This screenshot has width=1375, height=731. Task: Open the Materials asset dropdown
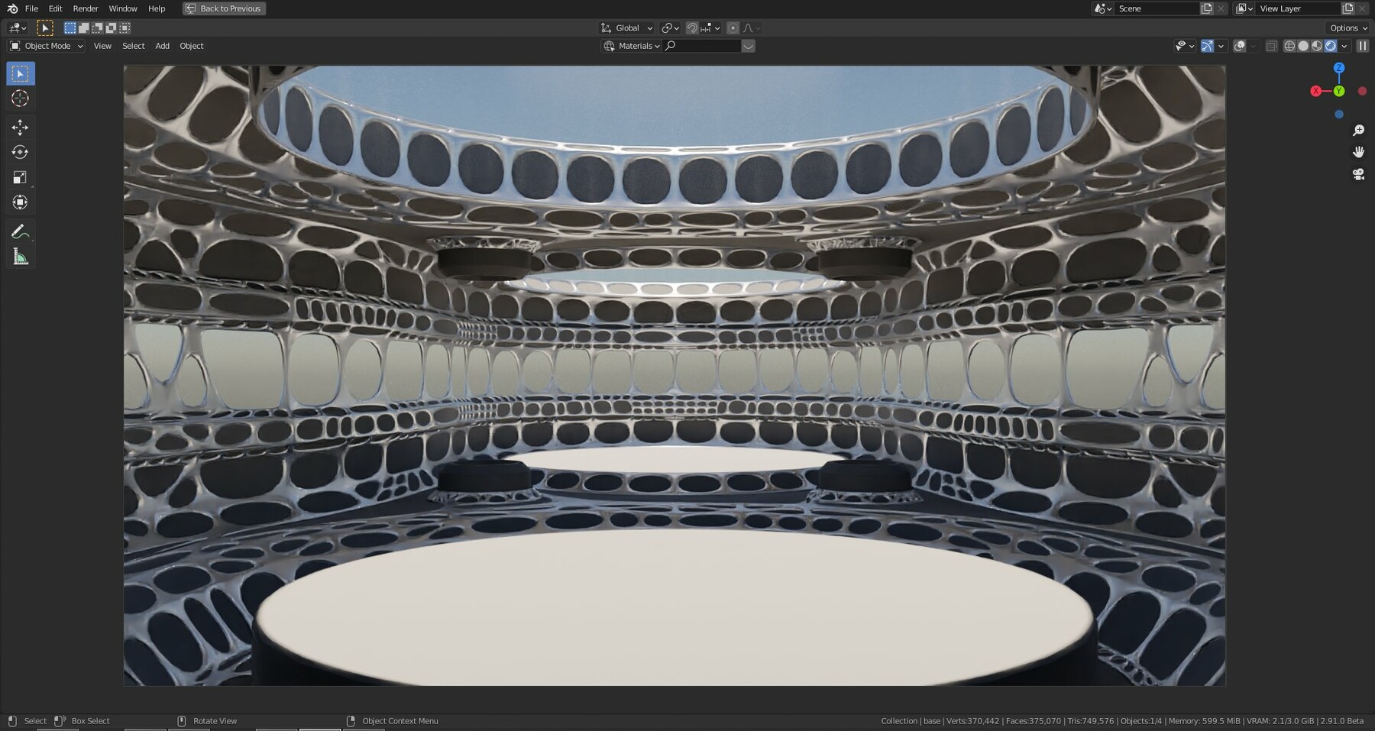tap(632, 46)
